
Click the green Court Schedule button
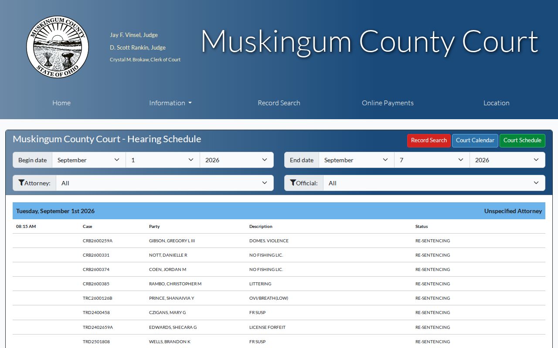click(522, 141)
